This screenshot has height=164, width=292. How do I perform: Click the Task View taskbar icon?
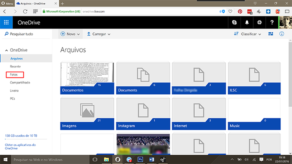pyautogui.click(x=95, y=160)
